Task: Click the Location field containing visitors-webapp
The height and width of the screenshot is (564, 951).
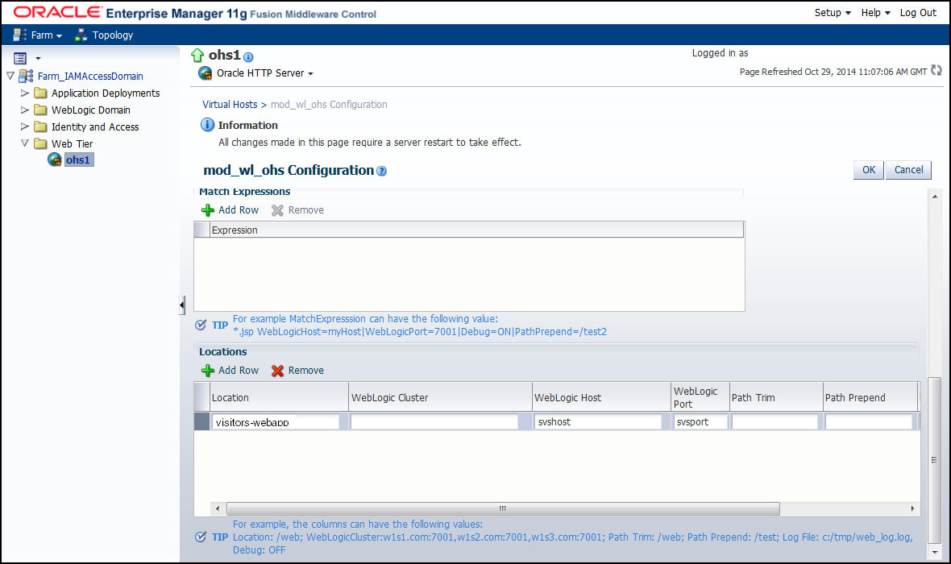Action: (x=276, y=422)
